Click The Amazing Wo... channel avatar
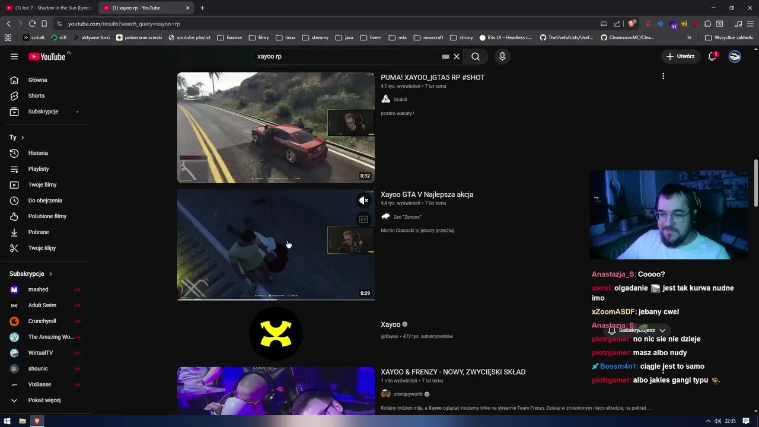The image size is (759, 427). click(x=14, y=337)
